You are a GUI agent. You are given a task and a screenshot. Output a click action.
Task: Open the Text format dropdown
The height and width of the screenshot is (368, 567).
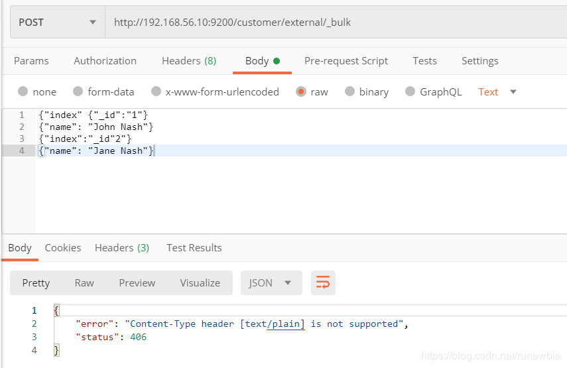[x=497, y=92]
